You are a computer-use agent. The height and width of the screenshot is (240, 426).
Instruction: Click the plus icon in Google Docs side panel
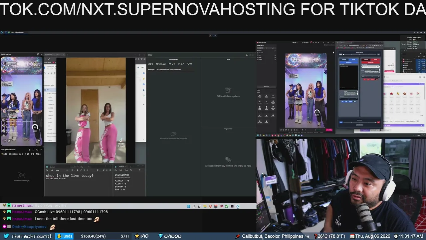coord(144,104)
